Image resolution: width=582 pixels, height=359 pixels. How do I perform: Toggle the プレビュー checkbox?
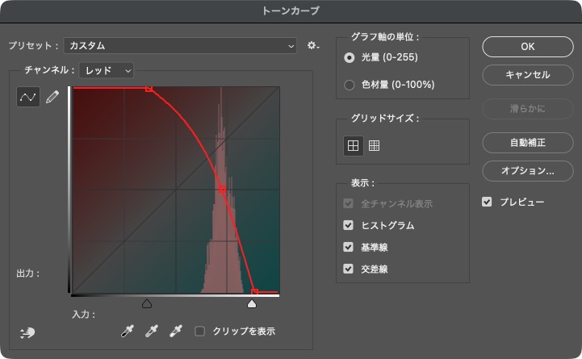click(x=487, y=202)
